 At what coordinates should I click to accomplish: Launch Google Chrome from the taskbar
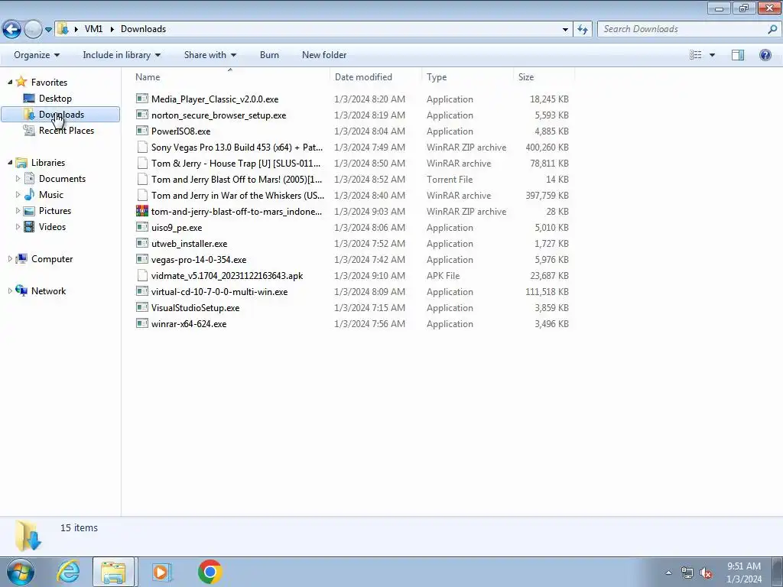tap(210, 572)
